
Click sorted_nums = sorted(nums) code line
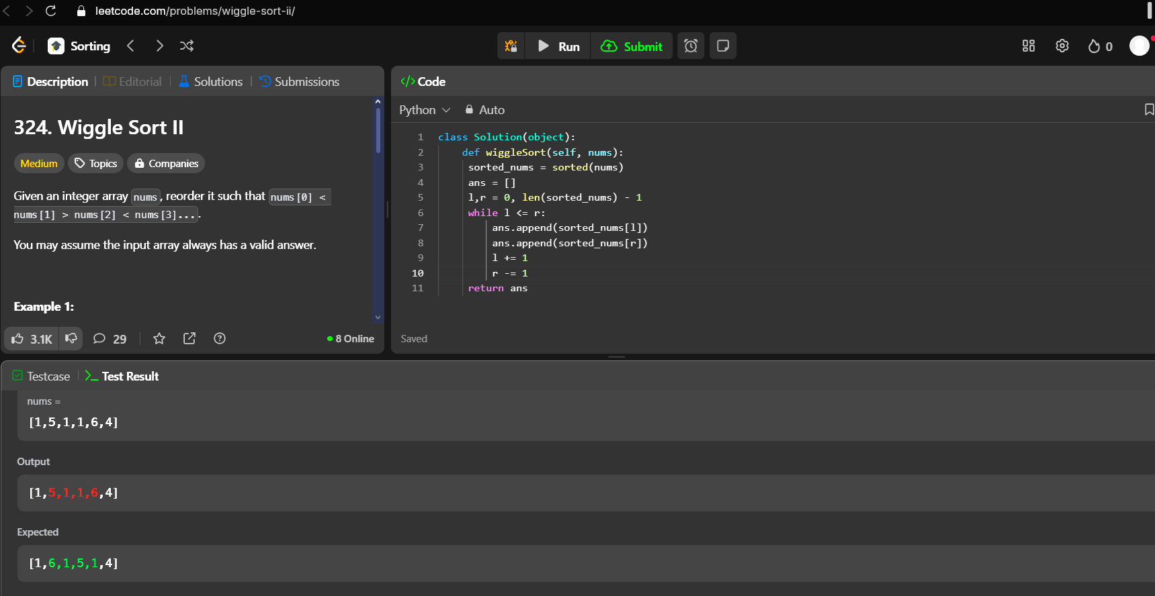tap(546, 167)
